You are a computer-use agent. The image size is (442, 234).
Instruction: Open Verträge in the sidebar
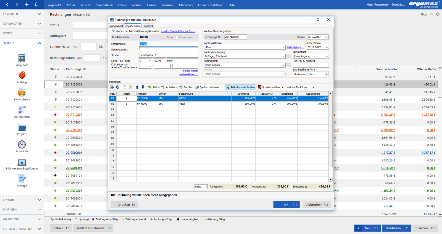22,181
